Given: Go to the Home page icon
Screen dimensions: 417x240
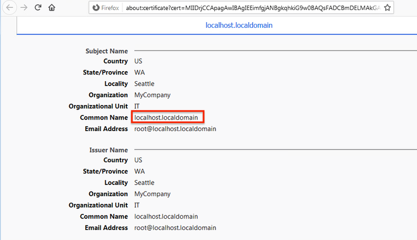Looking at the screenshot, I should coord(52,8).
